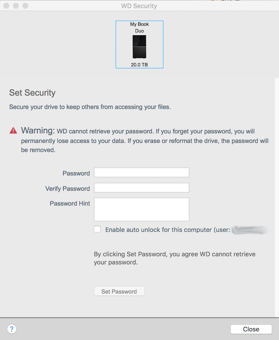The width and height of the screenshot is (279, 340).
Task: Enable auto unlock for this computer
Action: click(97, 229)
